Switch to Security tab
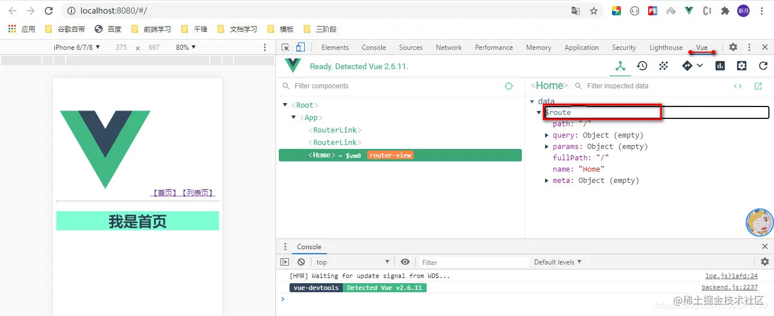Screen dimensions: 774x316 click(x=624, y=48)
